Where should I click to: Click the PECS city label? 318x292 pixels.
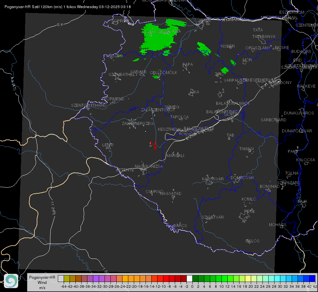(x=249, y=211)
